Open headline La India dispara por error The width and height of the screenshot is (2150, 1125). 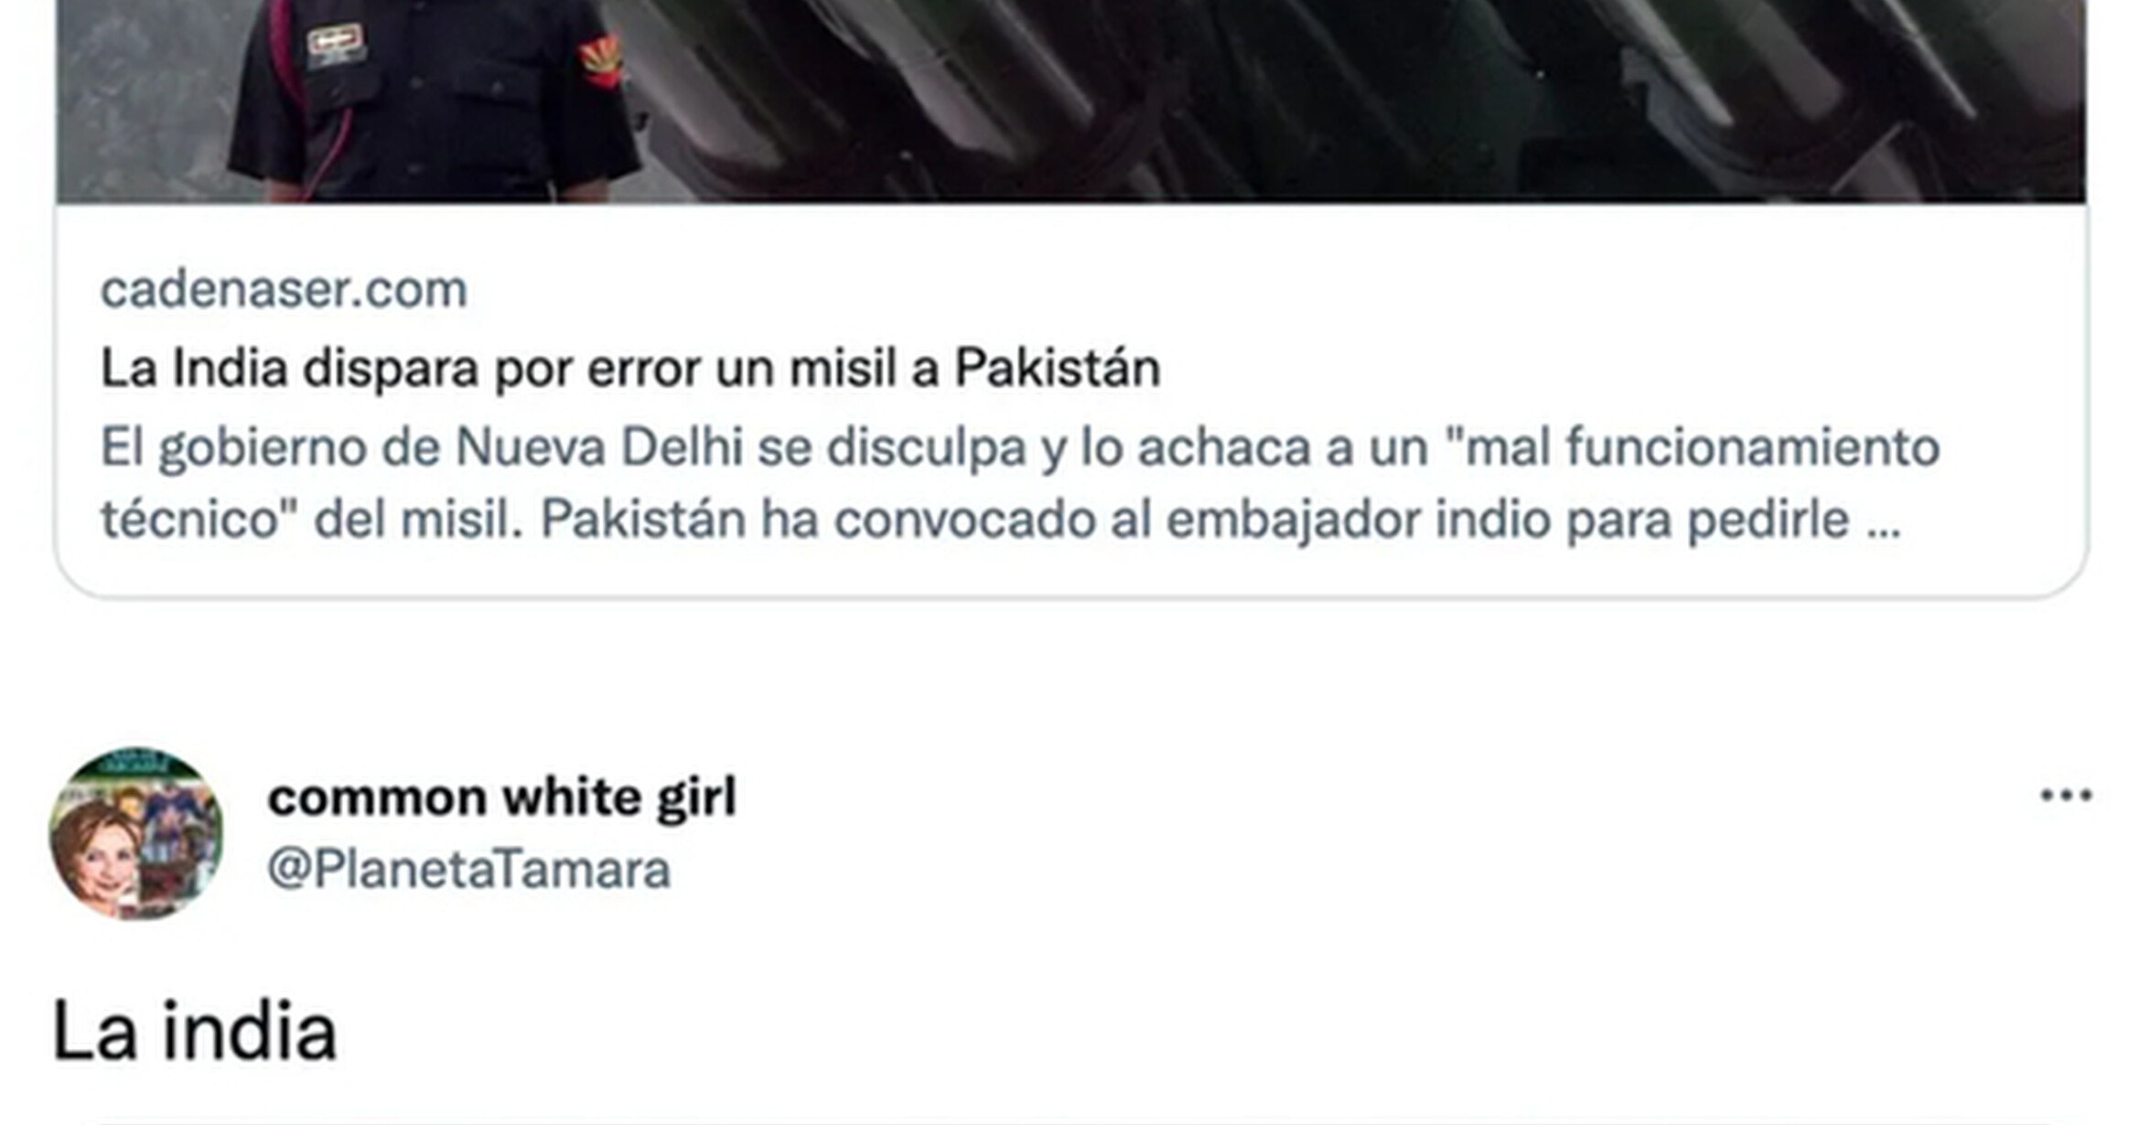click(x=630, y=369)
